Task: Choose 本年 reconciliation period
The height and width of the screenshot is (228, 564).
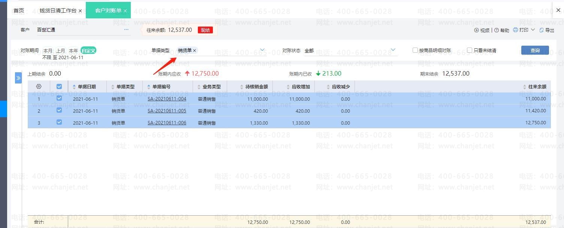Action: (x=73, y=51)
